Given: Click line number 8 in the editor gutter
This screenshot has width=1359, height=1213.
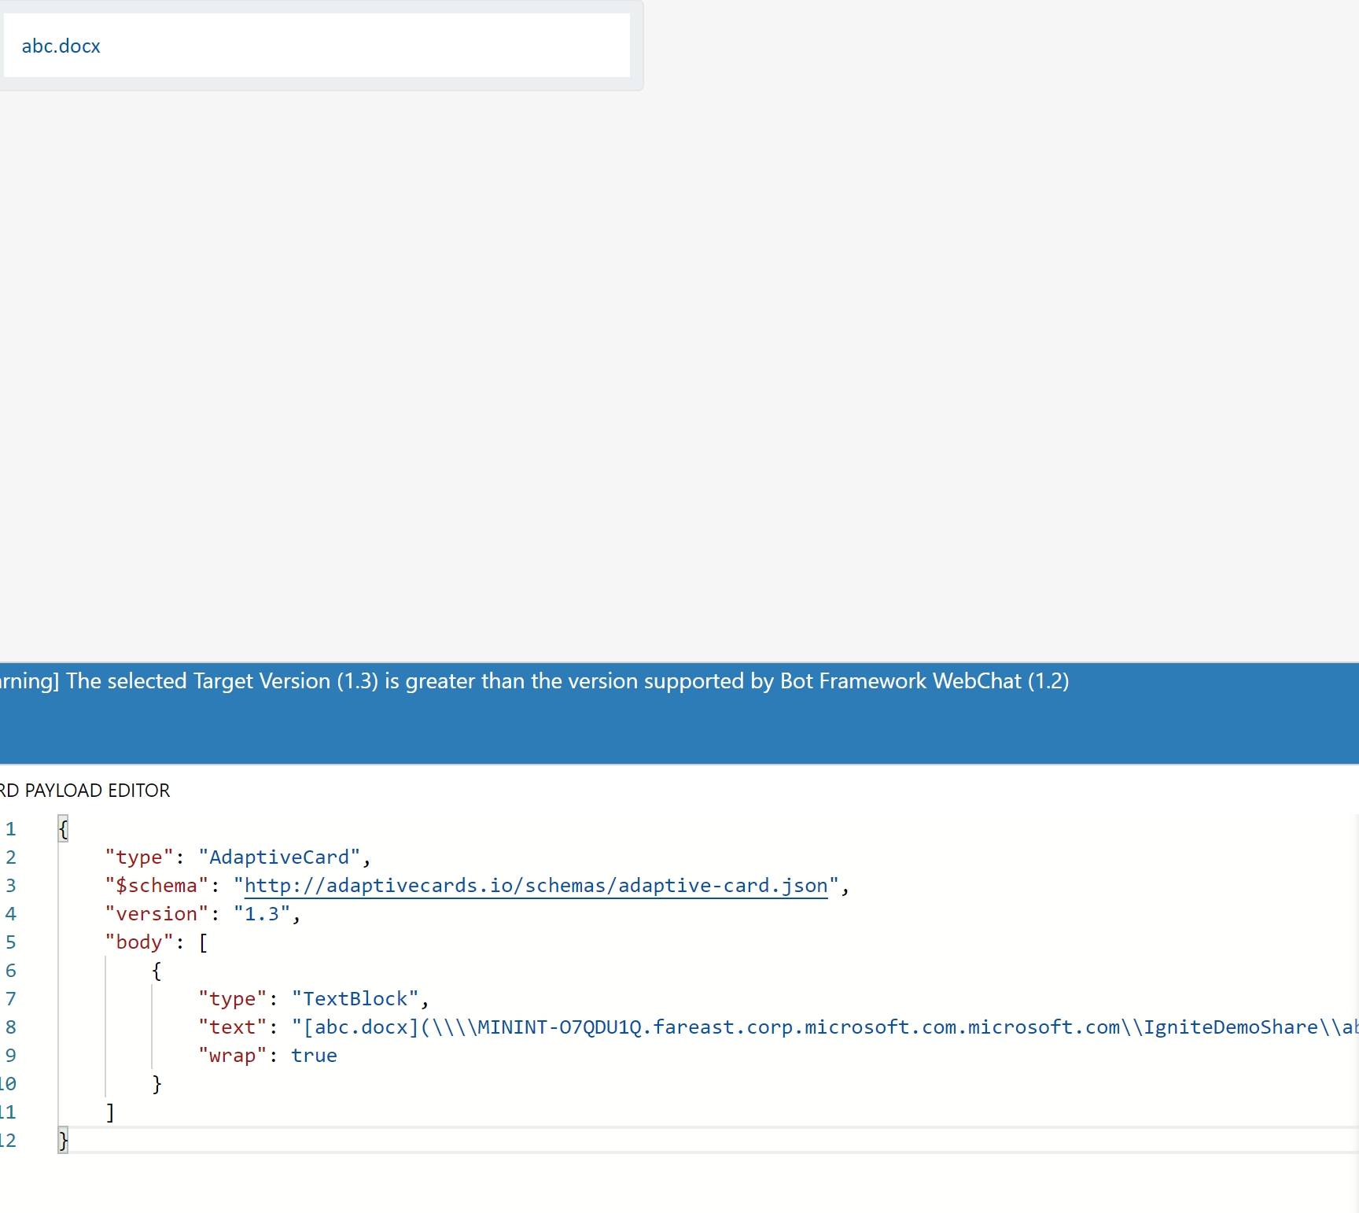Looking at the screenshot, I should [x=10, y=1027].
